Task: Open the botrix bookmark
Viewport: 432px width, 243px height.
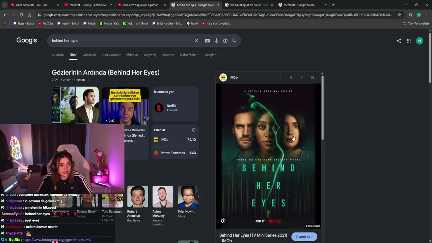Action: [192, 24]
